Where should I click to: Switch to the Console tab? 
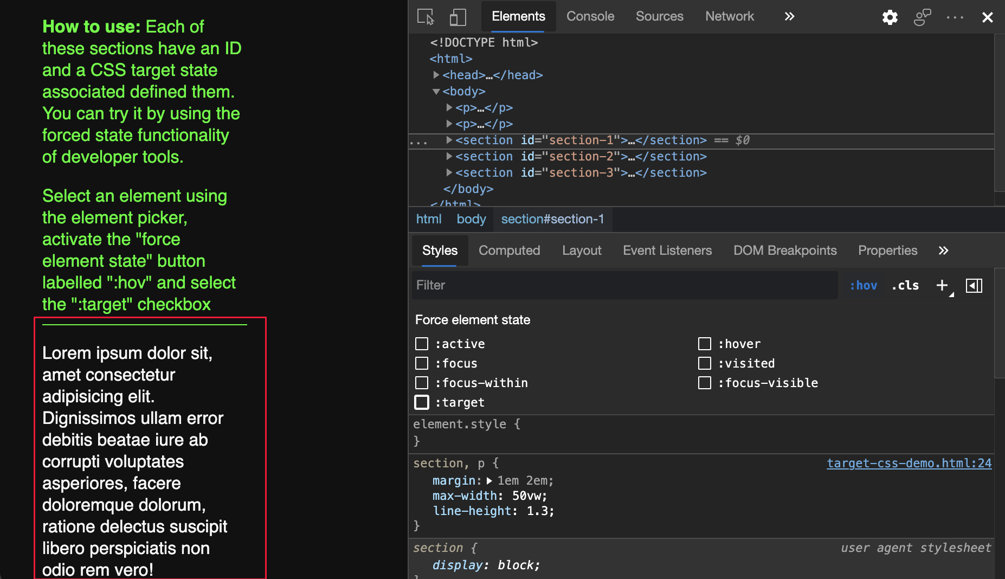click(590, 16)
